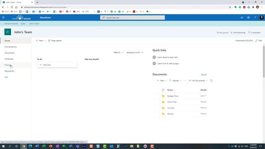Image resolution: width=265 pixels, height=149 pixels.
Task: Open Sample Intranet hub link
Action: [11, 24]
